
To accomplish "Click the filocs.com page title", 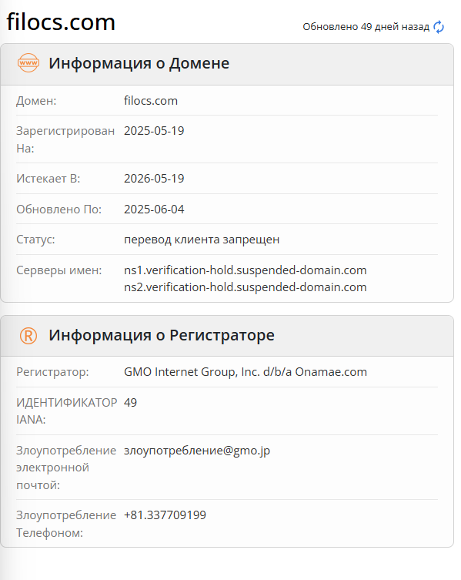I will 61,22.
